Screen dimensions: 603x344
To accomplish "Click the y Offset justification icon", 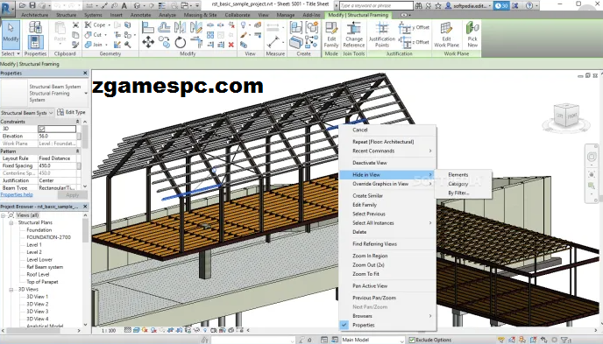I will point(414,28).
